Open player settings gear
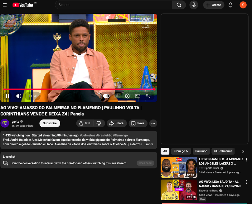This screenshot has width=252, height=204. [127, 96]
